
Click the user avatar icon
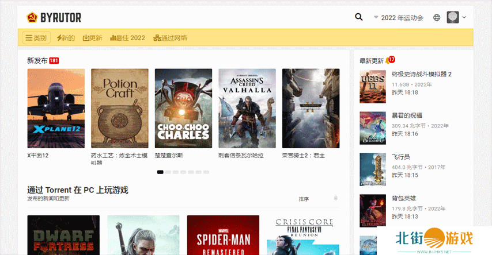453,17
